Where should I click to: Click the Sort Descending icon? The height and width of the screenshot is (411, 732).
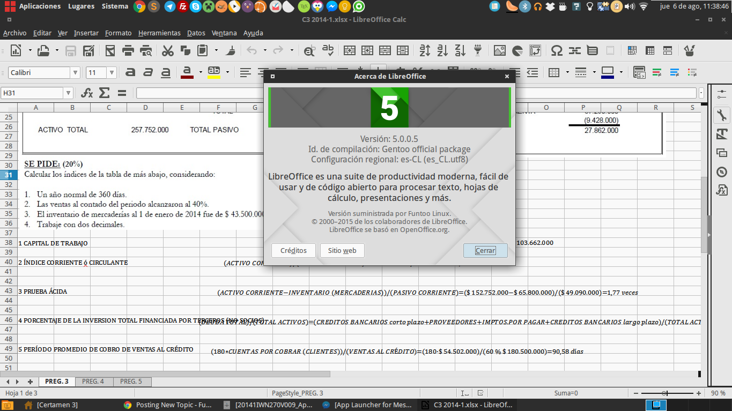pyautogui.click(x=460, y=51)
